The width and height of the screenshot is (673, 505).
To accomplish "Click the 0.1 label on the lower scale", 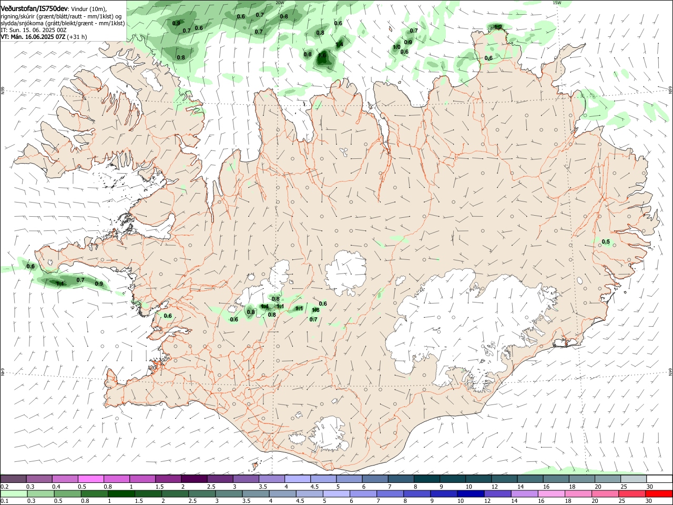I will 5,501.
